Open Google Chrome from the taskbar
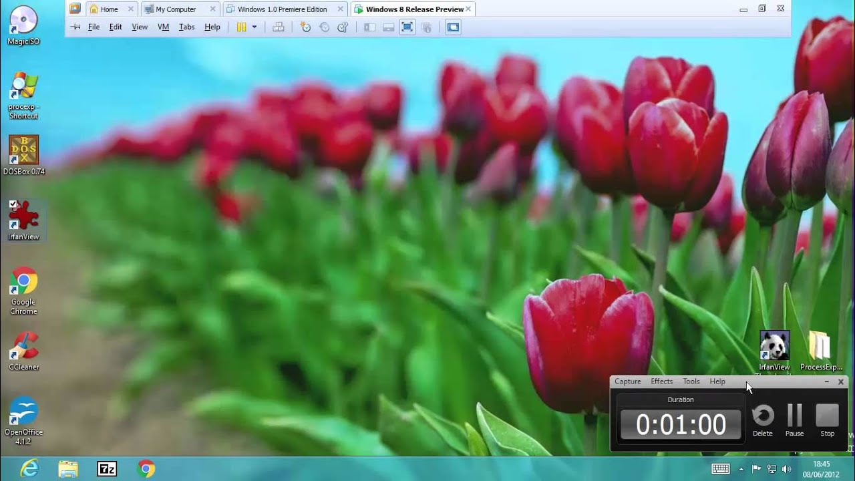Image resolution: width=855 pixels, height=481 pixels. click(146, 469)
